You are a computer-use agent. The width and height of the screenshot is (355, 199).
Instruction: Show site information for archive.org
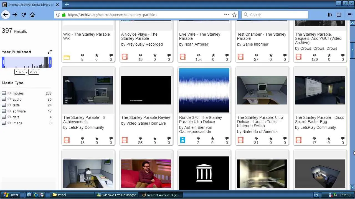coord(58,15)
